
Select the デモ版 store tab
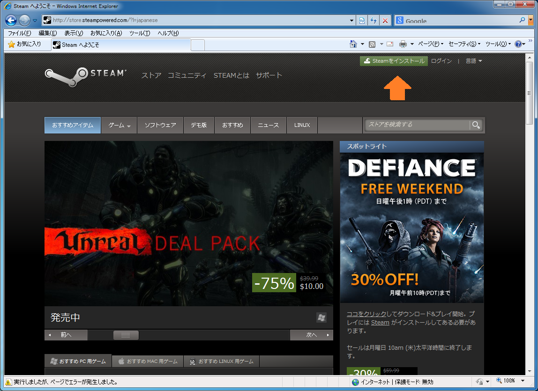click(199, 125)
